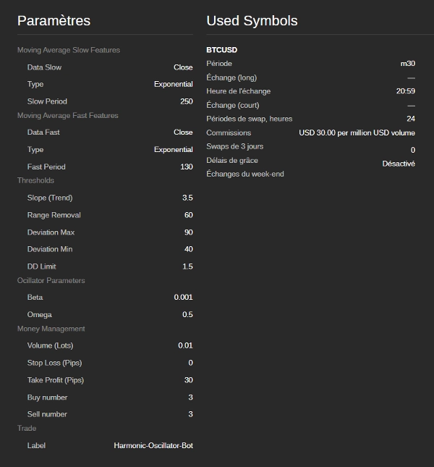Click the Stop Loss (Pips) value 0
This screenshot has height=467, width=434.
pyautogui.click(x=190, y=363)
